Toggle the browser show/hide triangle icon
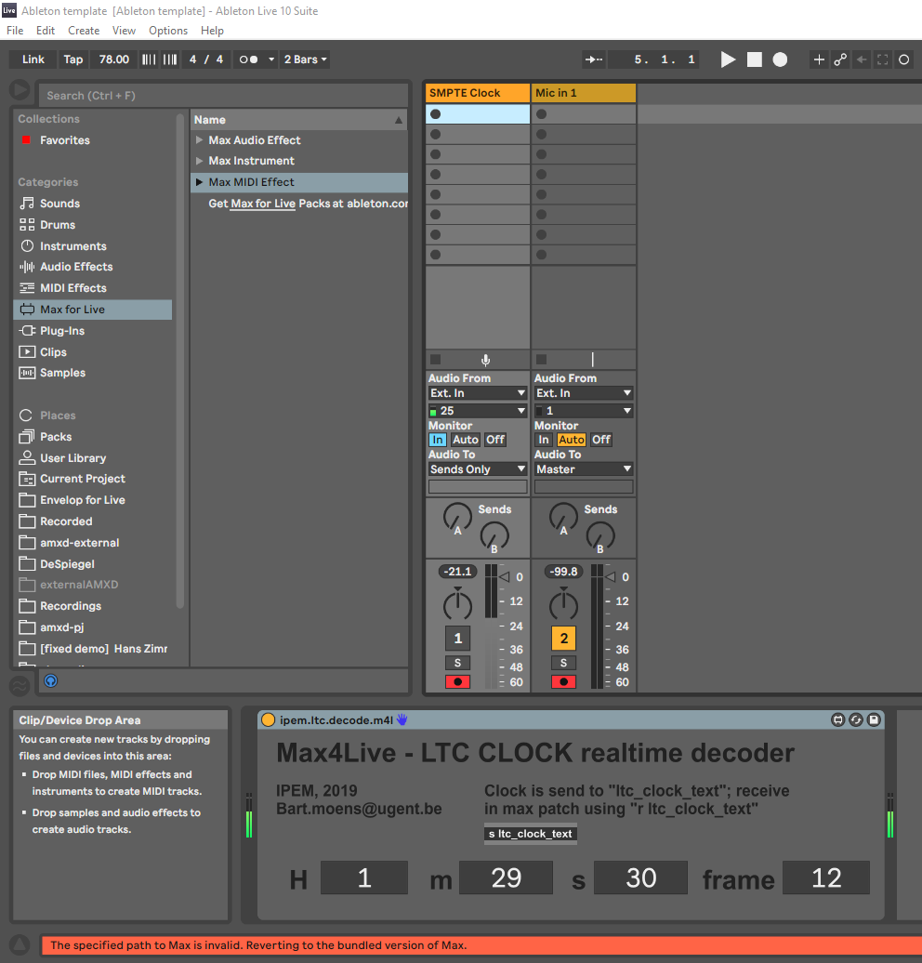922x963 pixels. tap(19, 89)
